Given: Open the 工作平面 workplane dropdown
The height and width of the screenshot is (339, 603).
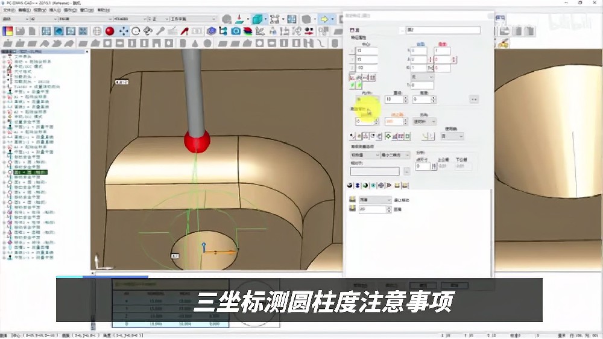Looking at the screenshot, I should 193,19.
